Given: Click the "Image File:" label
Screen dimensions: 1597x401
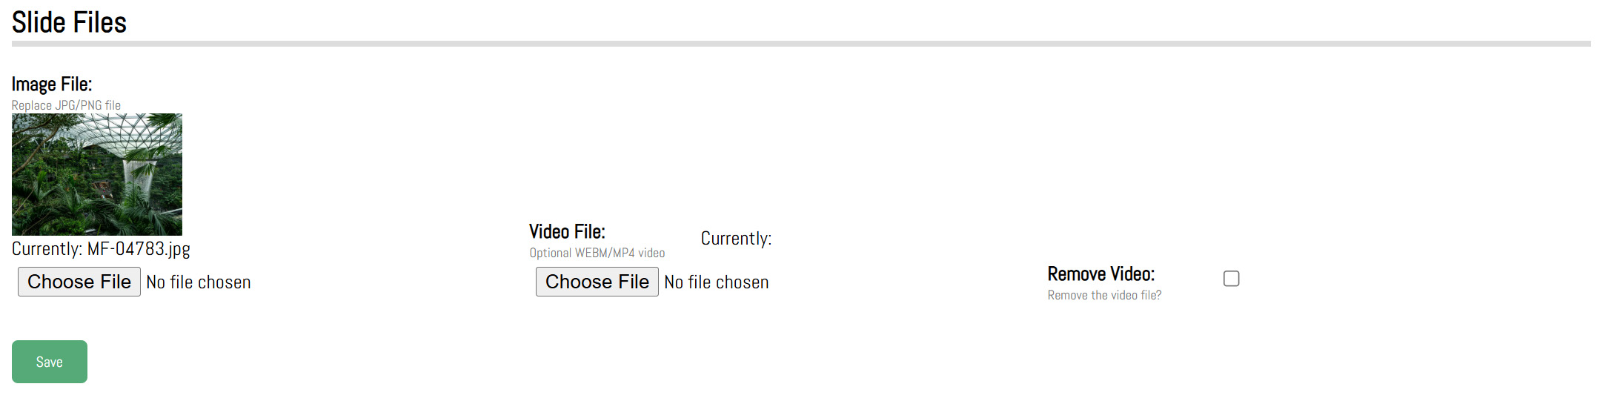Looking at the screenshot, I should click(52, 84).
